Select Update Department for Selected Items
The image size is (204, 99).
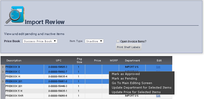(x=142, y=88)
